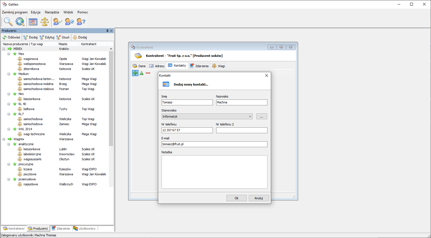This screenshot has height=238, width=431.
Task: Collapse the Wagmix tree node
Action: 4,139
